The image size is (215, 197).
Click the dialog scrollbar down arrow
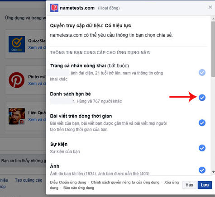[x=213, y=172]
